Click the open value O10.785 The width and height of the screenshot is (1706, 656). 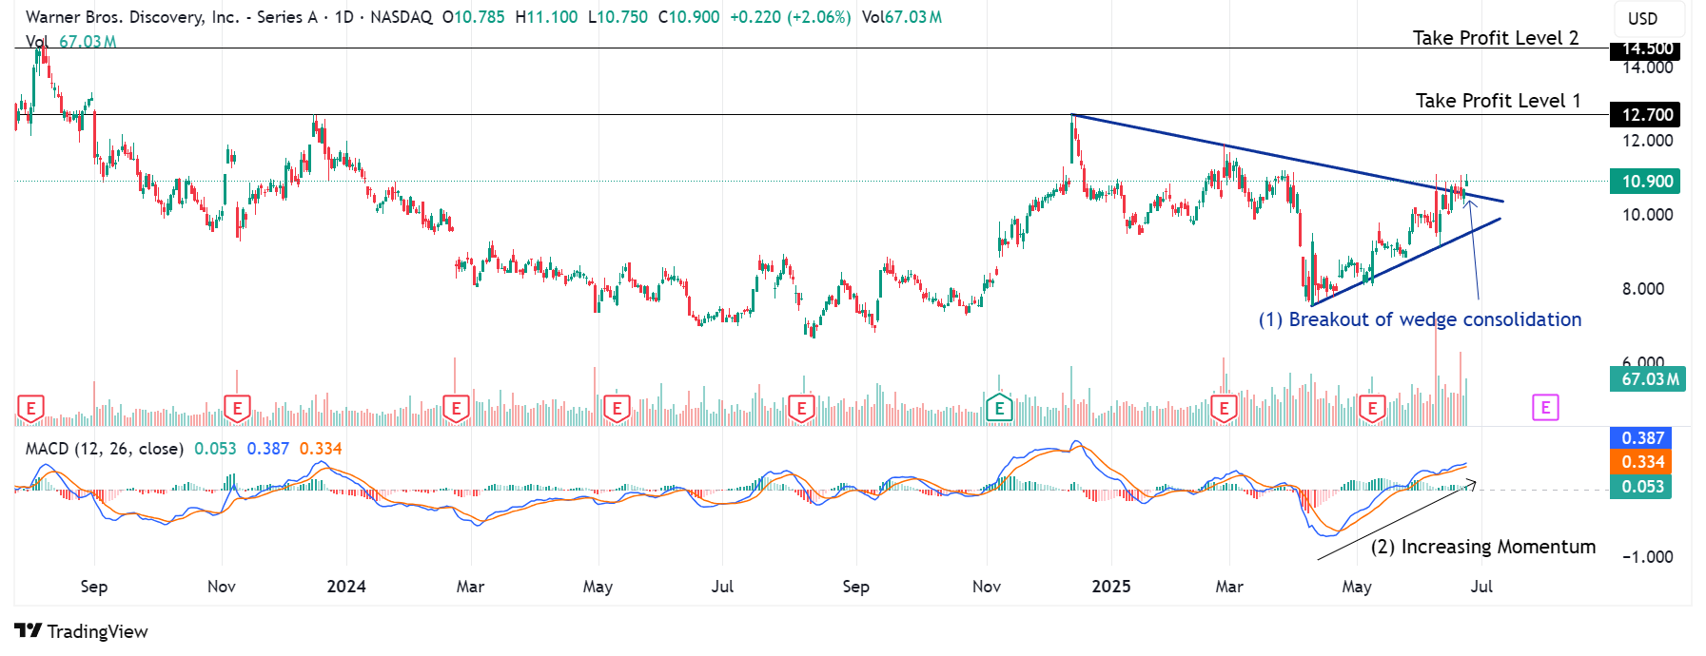474,17
